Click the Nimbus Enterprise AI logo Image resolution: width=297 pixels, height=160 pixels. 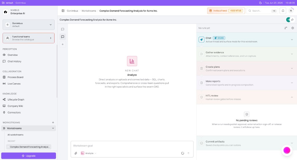point(6,12)
